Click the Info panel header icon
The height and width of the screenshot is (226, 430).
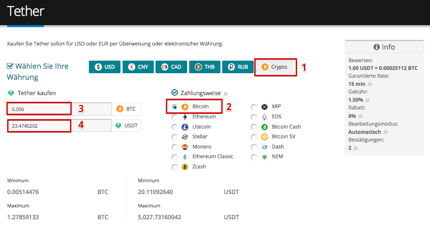(376, 47)
